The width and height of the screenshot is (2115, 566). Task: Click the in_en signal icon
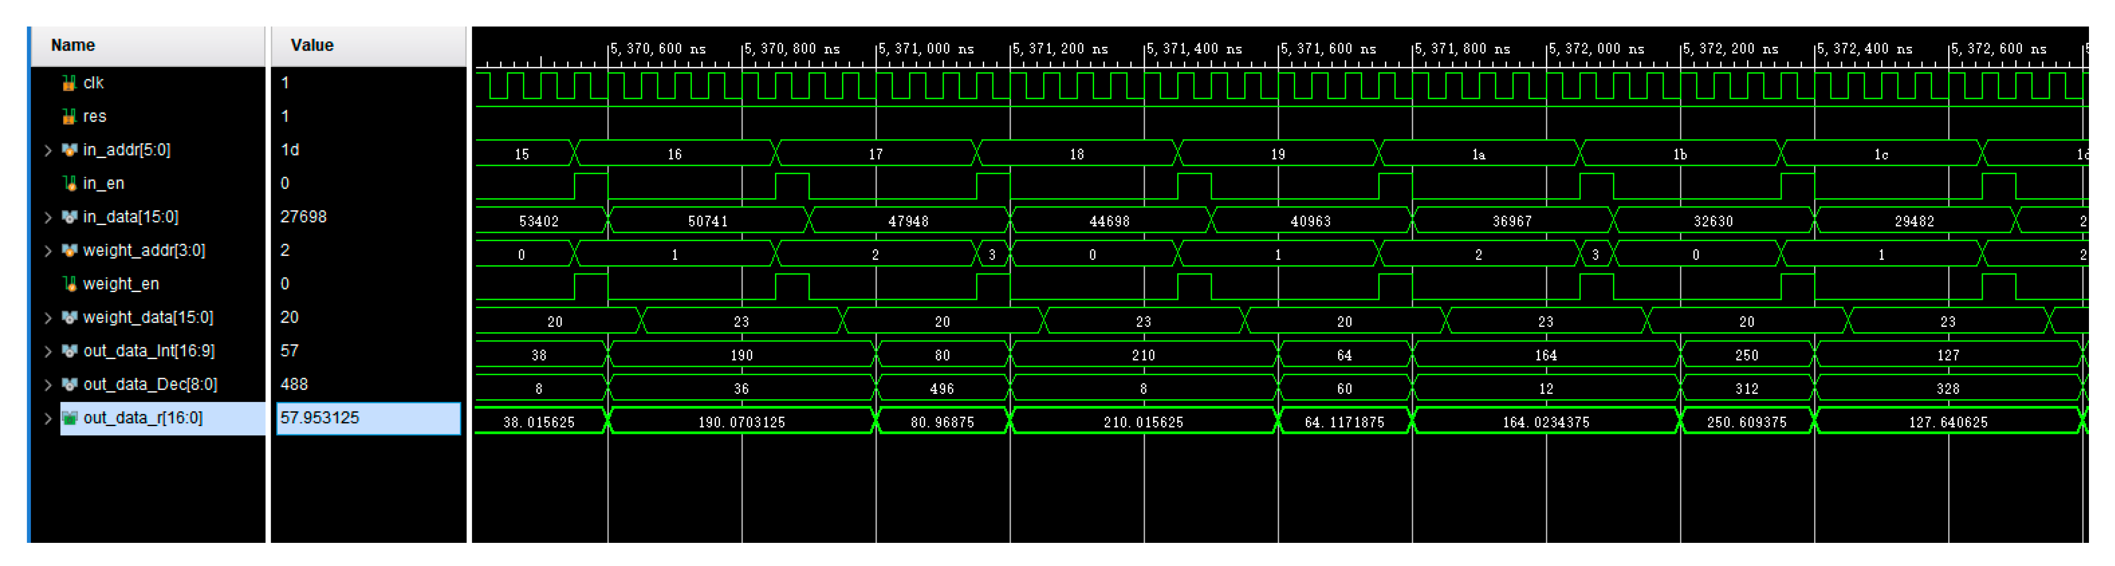pos(69,184)
